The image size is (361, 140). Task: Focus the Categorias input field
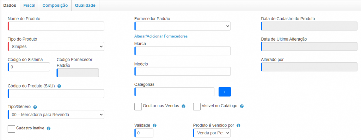coord(174,92)
